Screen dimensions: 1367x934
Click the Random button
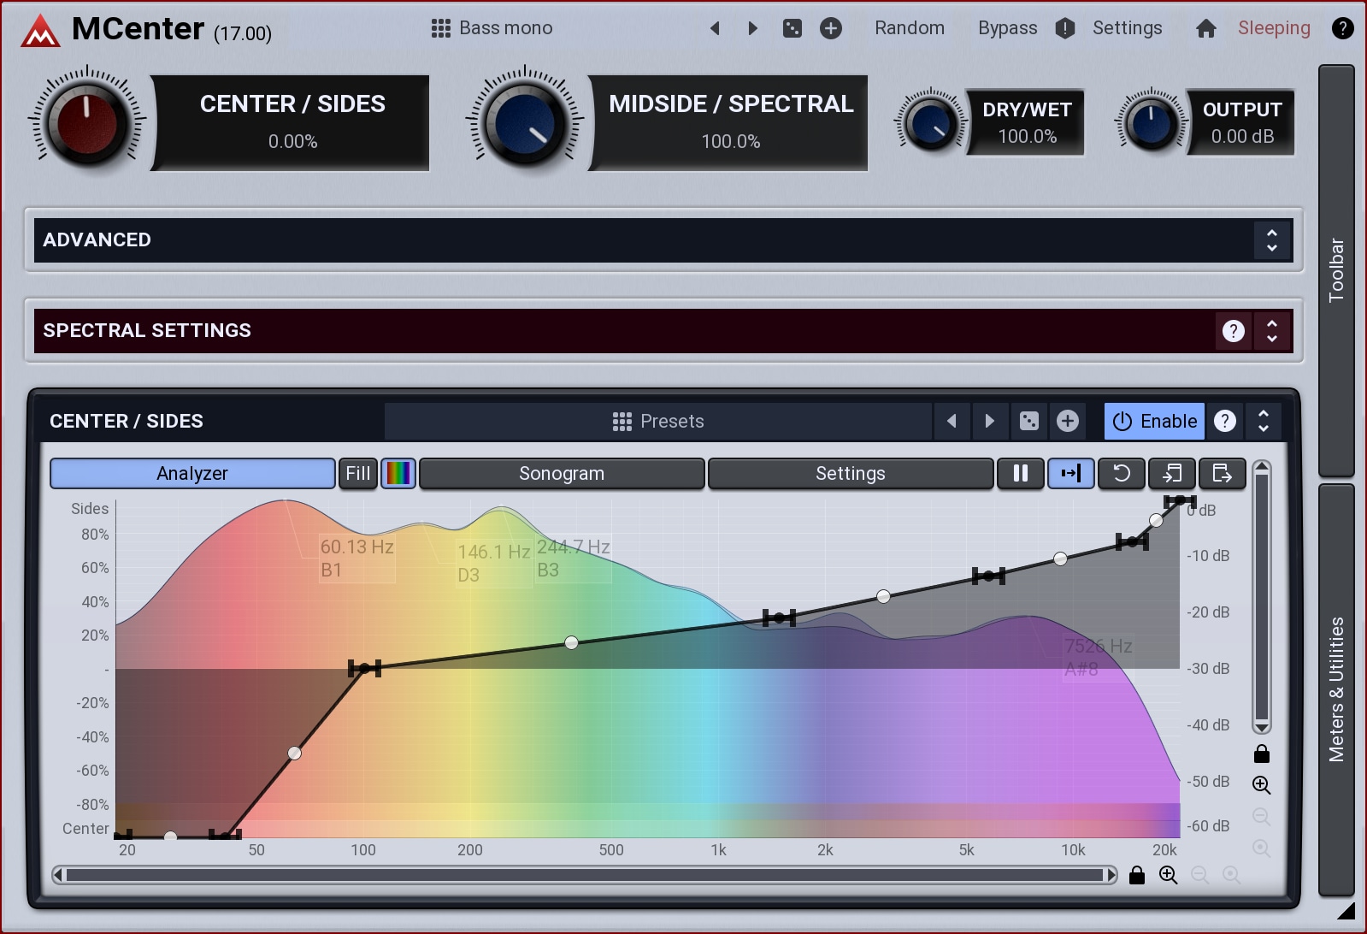pos(909,28)
